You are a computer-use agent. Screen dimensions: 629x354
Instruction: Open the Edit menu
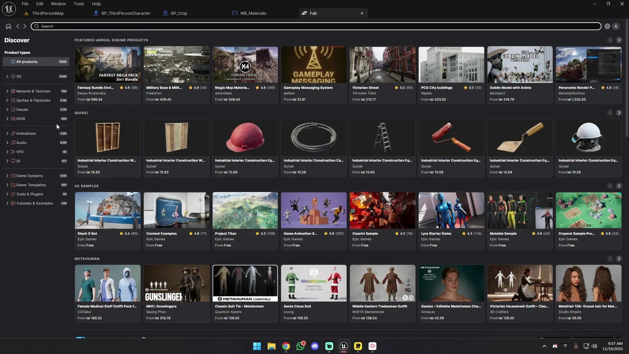click(x=40, y=3)
